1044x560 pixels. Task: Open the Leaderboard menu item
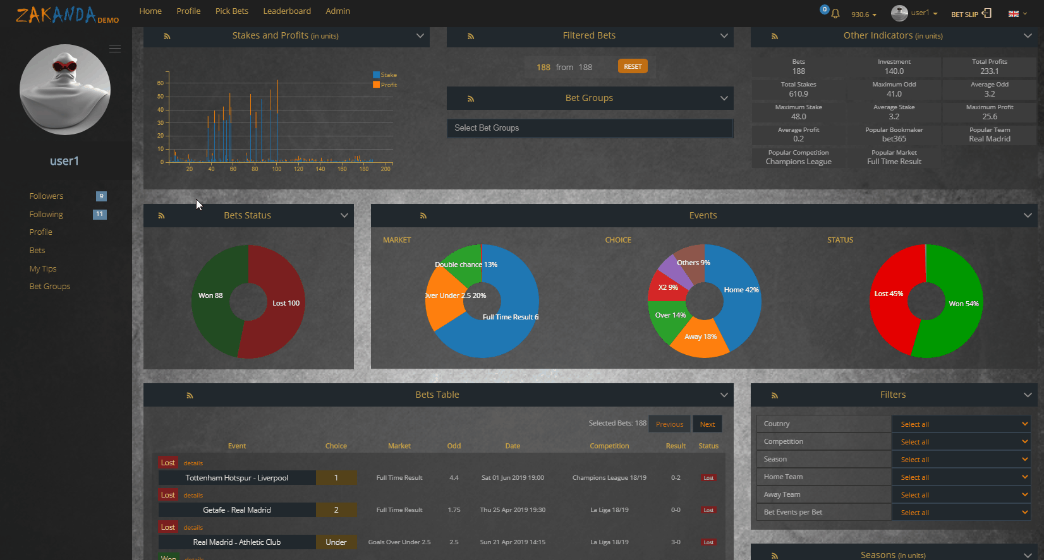287,11
